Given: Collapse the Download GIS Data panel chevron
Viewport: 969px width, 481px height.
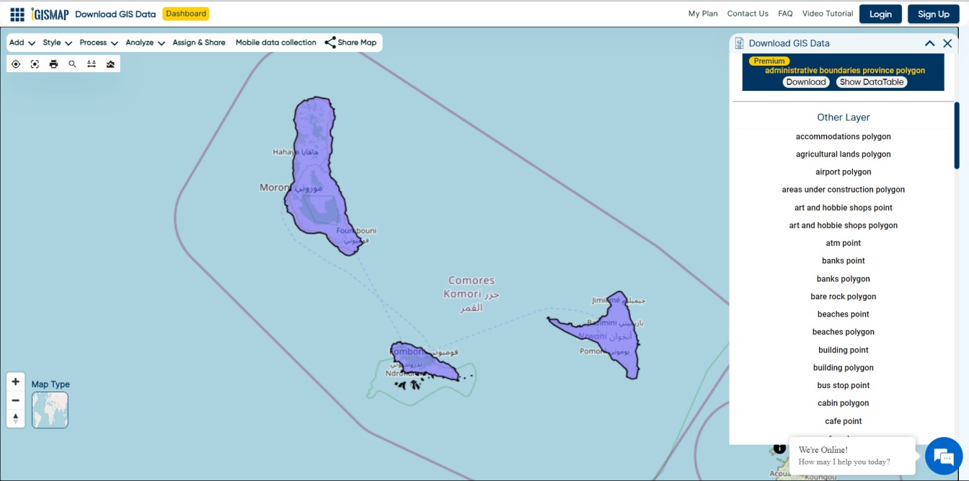Looking at the screenshot, I should coord(929,43).
